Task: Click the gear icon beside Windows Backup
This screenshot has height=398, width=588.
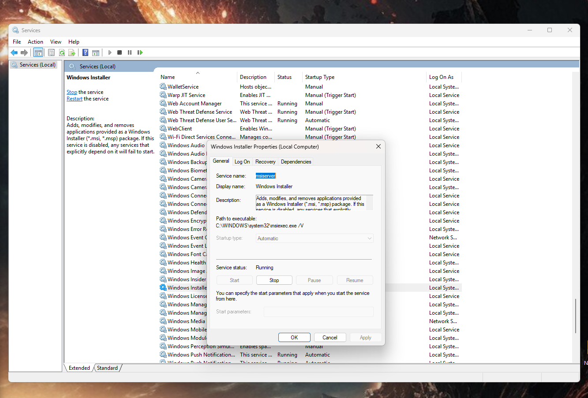Action: (163, 162)
